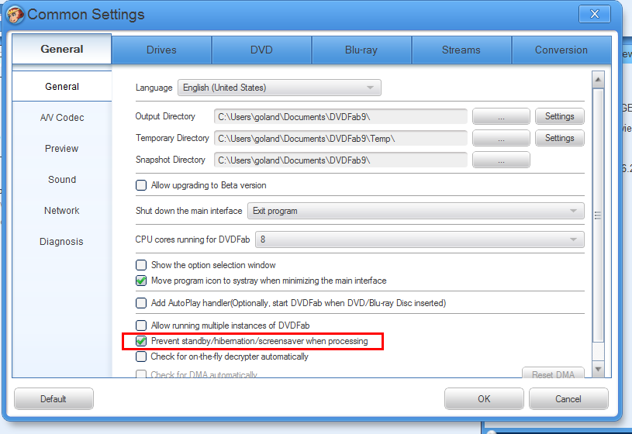Click the Snapshot Directory path field
This screenshot has height=434, width=632.
click(340, 160)
